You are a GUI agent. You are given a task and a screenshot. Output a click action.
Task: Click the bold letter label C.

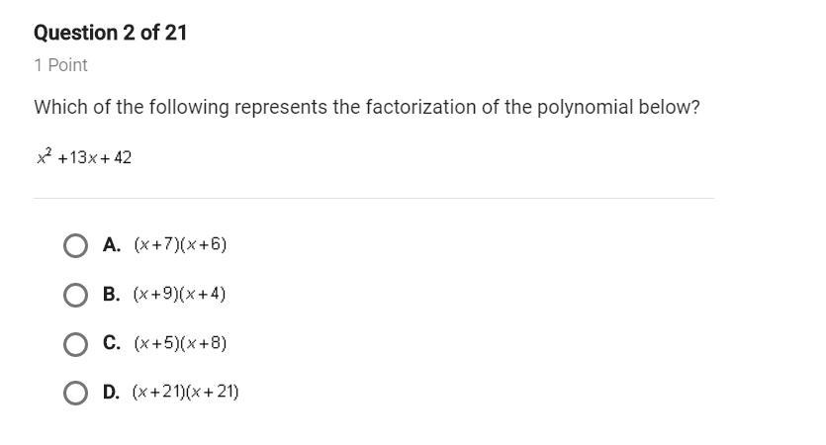[112, 343]
